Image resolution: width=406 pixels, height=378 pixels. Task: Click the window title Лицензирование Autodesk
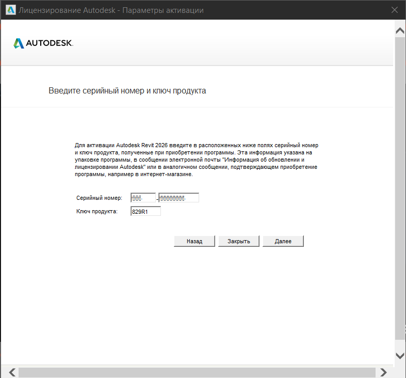coord(111,10)
